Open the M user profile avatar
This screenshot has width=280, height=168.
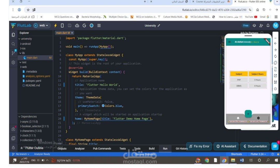tap(276, 26)
